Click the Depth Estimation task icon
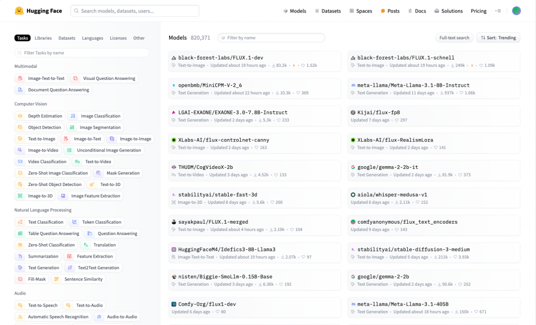 (20, 115)
